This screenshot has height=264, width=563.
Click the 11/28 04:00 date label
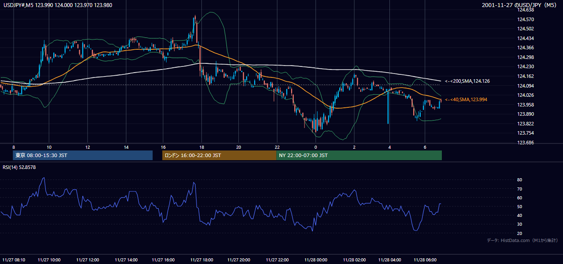[x=389, y=260]
